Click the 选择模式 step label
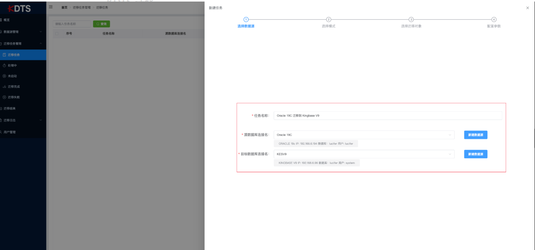535x250 pixels. (x=329, y=26)
